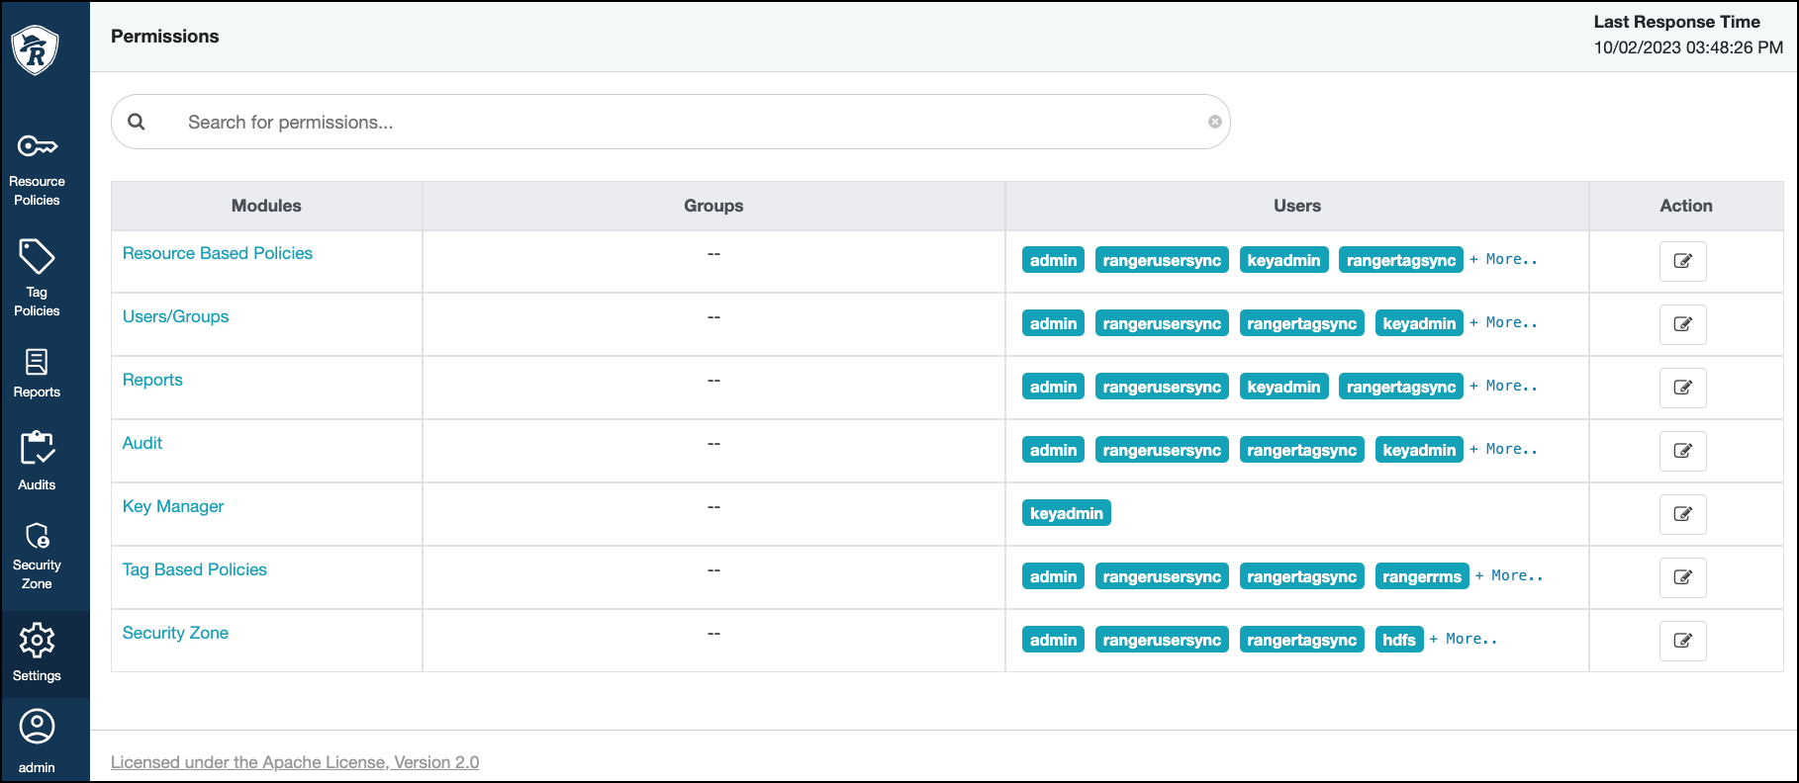Click the Search for permissions input field

coord(683,123)
